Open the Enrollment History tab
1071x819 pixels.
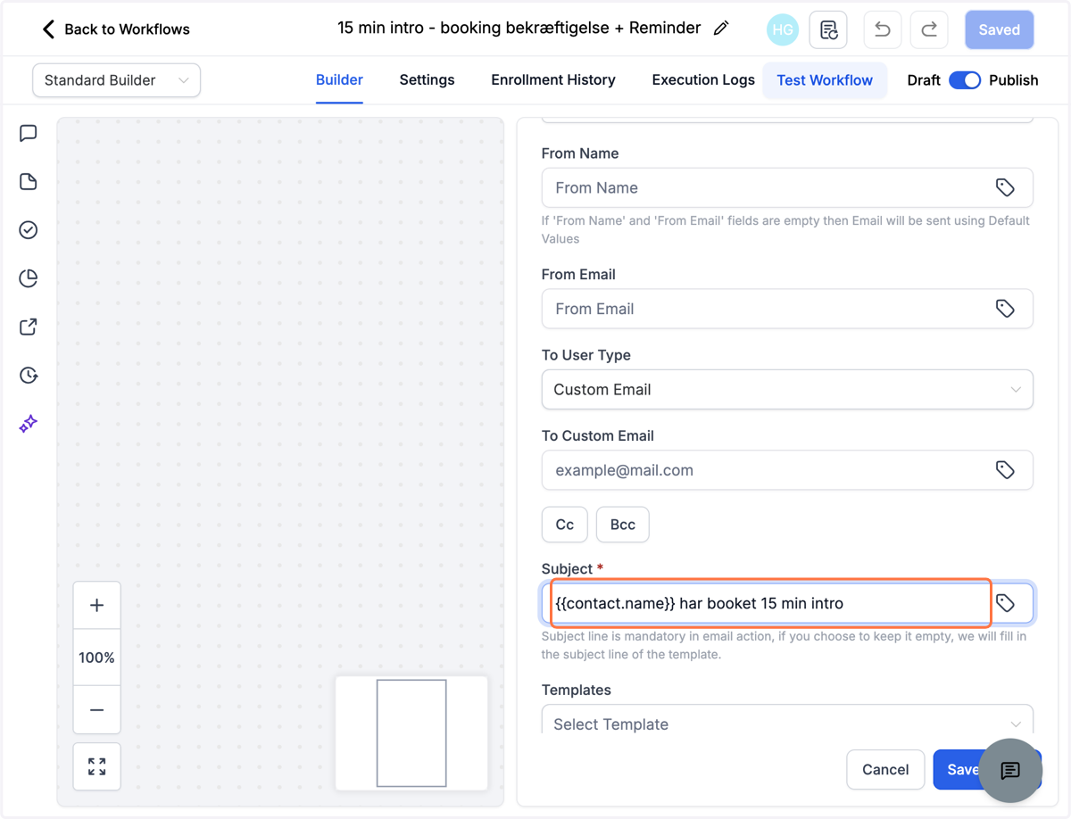pos(553,80)
